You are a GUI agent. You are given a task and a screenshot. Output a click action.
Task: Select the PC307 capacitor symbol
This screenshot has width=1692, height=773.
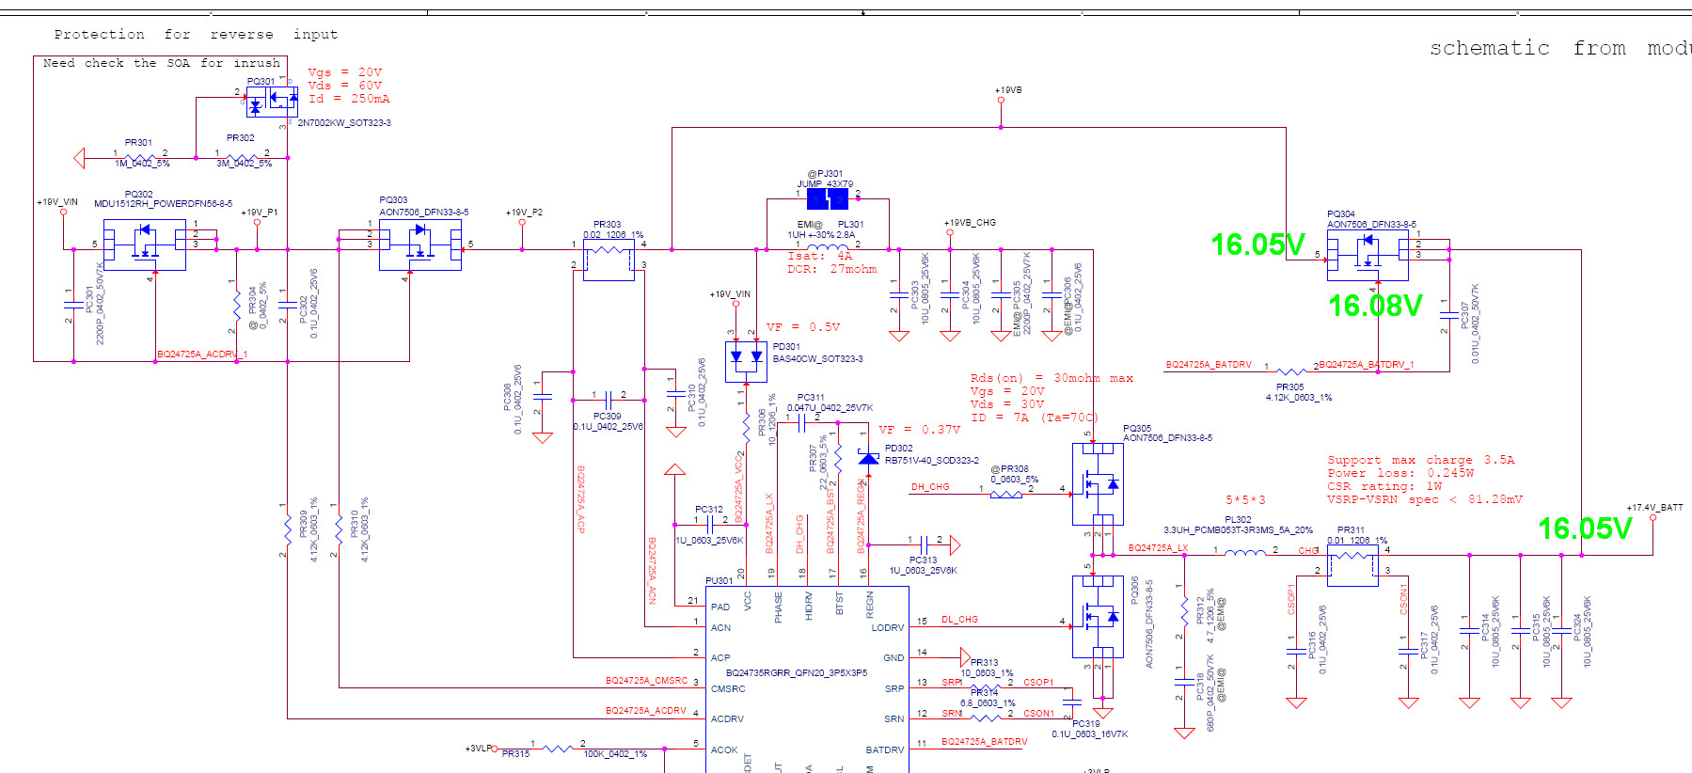tap(1449, 315)
